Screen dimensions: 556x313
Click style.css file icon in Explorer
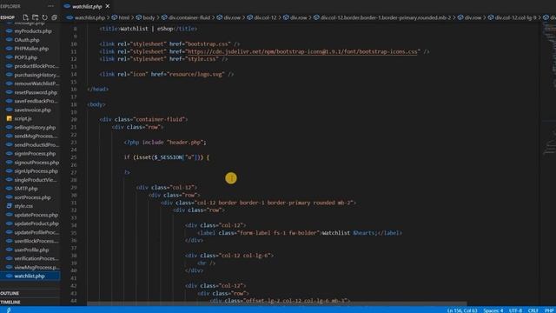pyautogui.click(x=10, y=206)
